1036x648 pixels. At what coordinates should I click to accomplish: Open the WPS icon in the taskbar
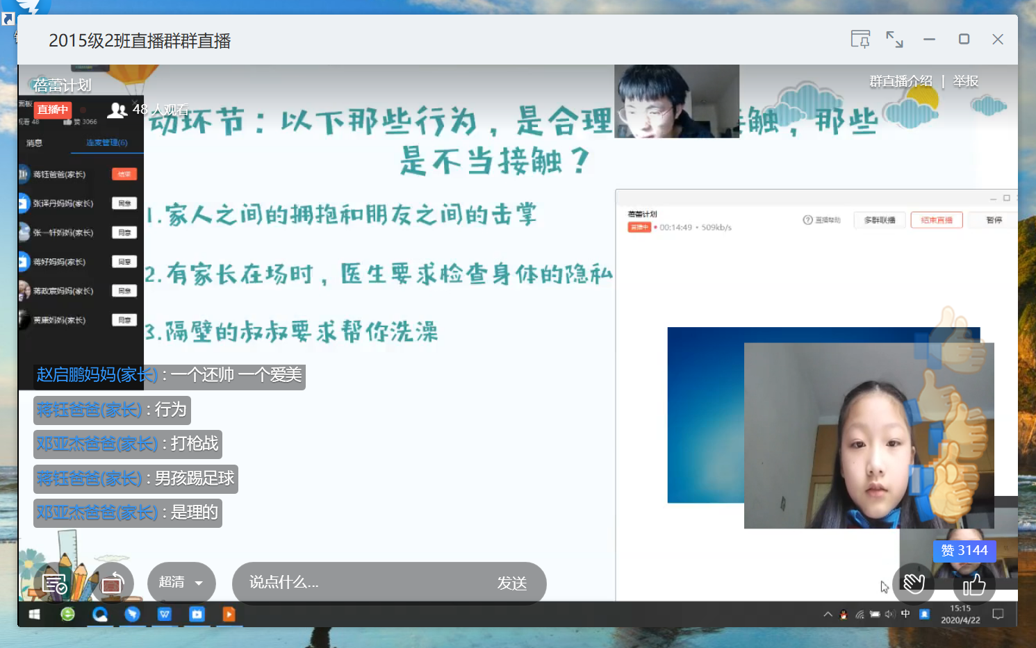pos(165,614)
